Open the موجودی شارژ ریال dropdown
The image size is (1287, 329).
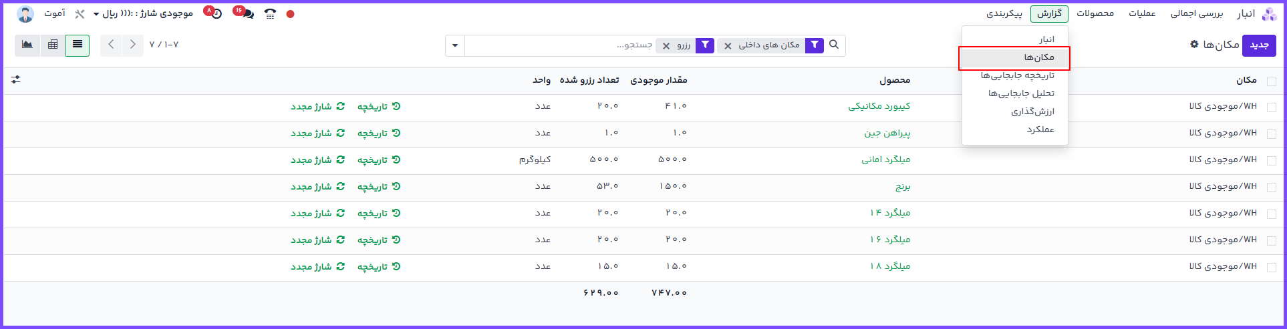pyautogui.click(x=147, y=14)
